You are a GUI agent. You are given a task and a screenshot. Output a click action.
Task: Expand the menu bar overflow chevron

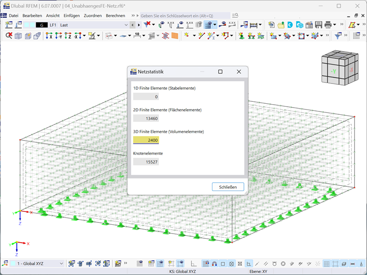[133, 15]
